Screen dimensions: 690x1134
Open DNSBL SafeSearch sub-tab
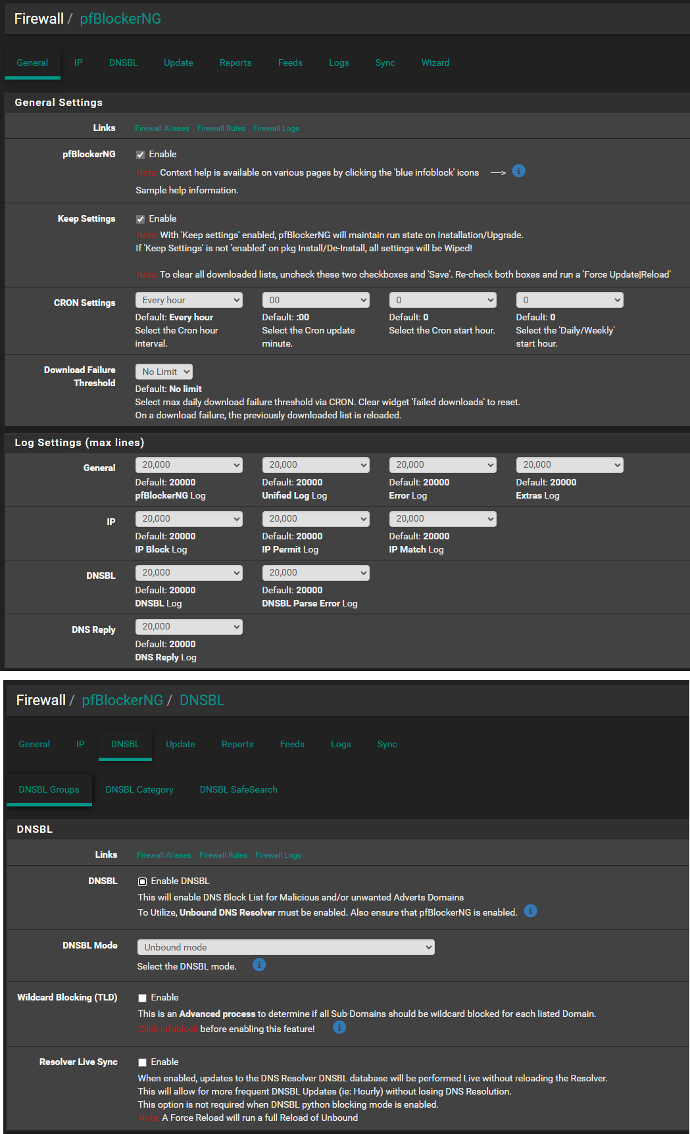pyautogui.click(x=239, y=790)
